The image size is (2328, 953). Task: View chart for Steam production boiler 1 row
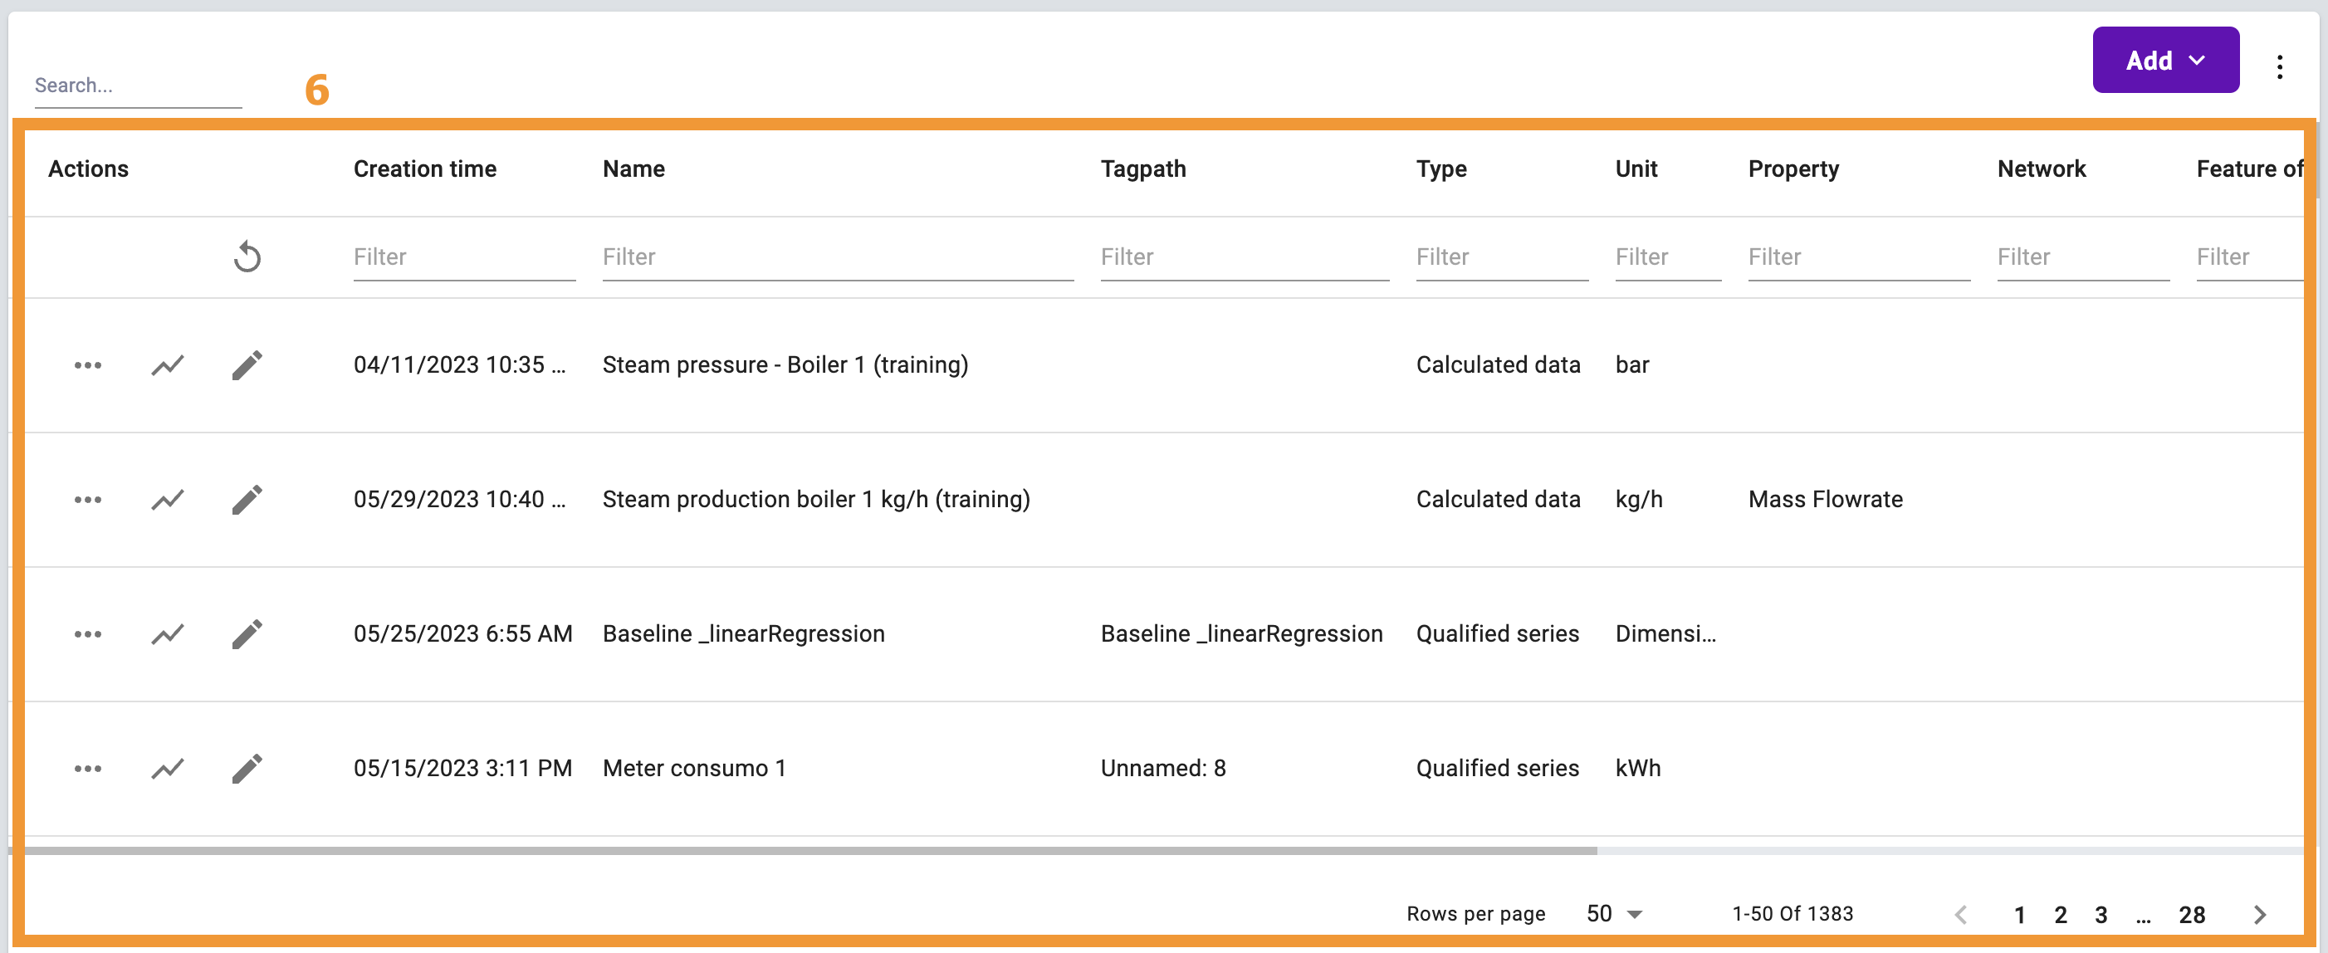(167, 500)
